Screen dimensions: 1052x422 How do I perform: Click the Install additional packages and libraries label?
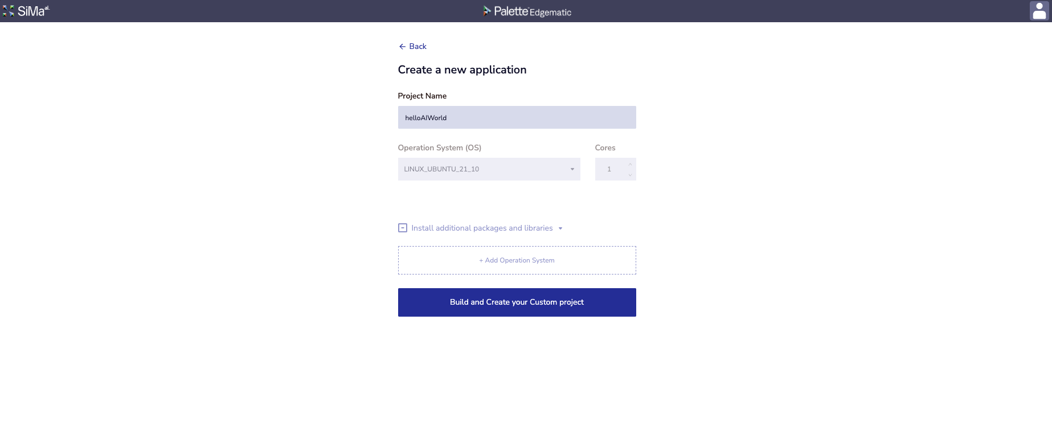tap(482, 228)
